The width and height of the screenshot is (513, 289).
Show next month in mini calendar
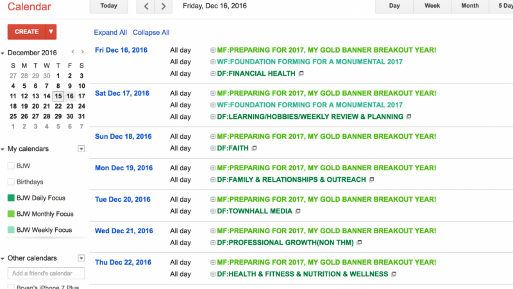(83, 52)
